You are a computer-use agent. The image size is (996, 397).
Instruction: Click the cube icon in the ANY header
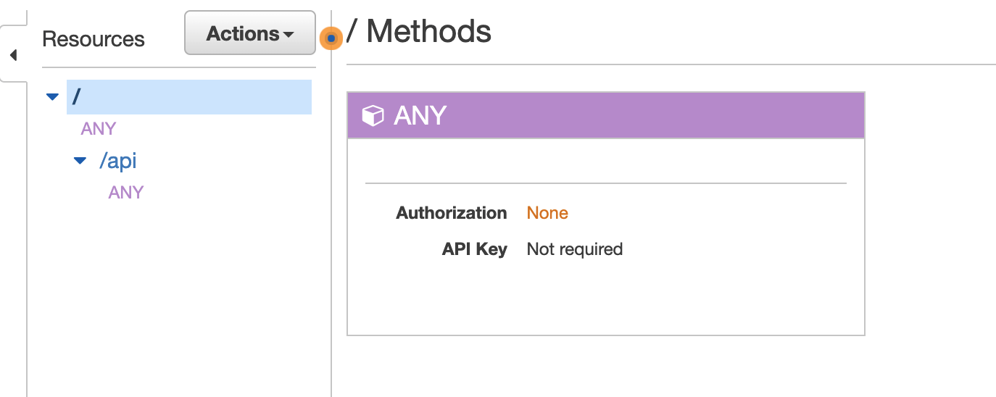pyautogui.click(x=373, y=116)
